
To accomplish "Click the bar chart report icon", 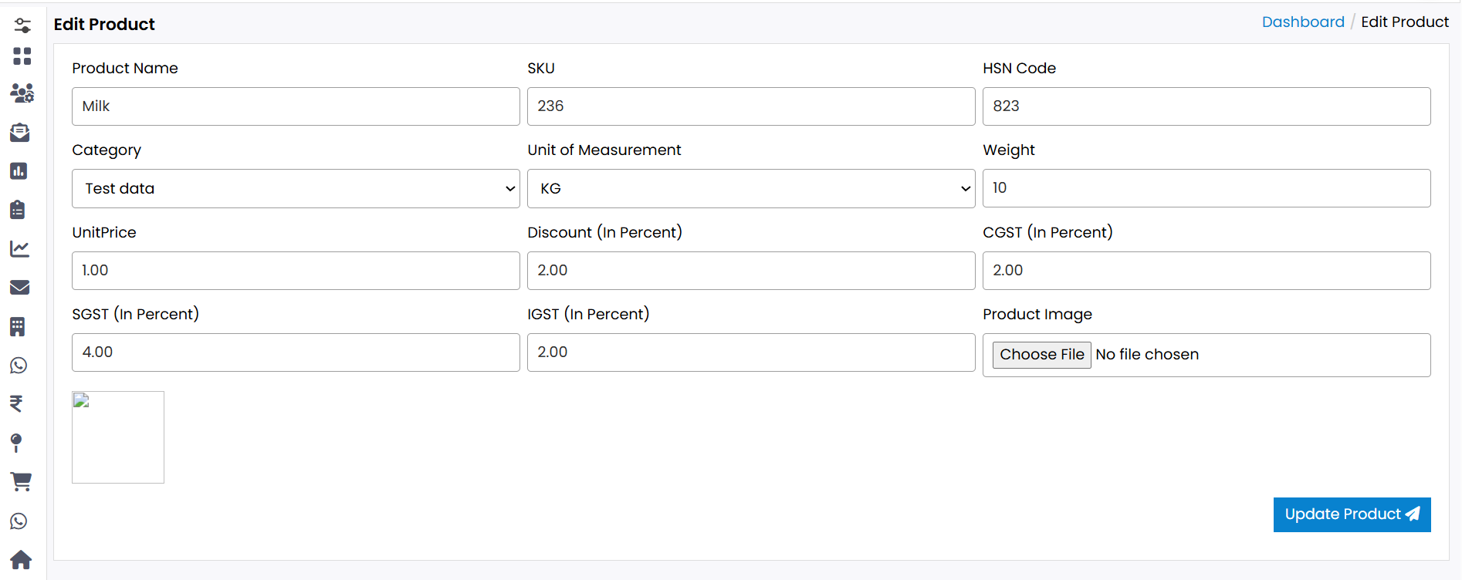I will click(x=19, y=171).
